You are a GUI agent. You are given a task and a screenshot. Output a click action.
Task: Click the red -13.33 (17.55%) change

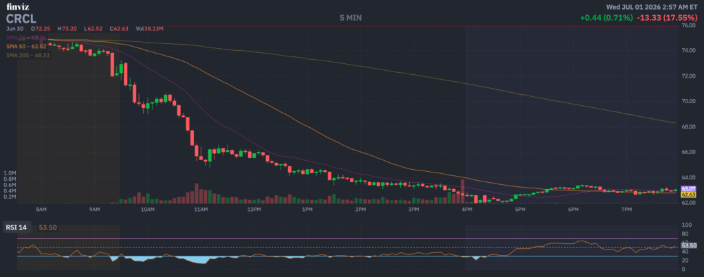click(x=668, y=18)
